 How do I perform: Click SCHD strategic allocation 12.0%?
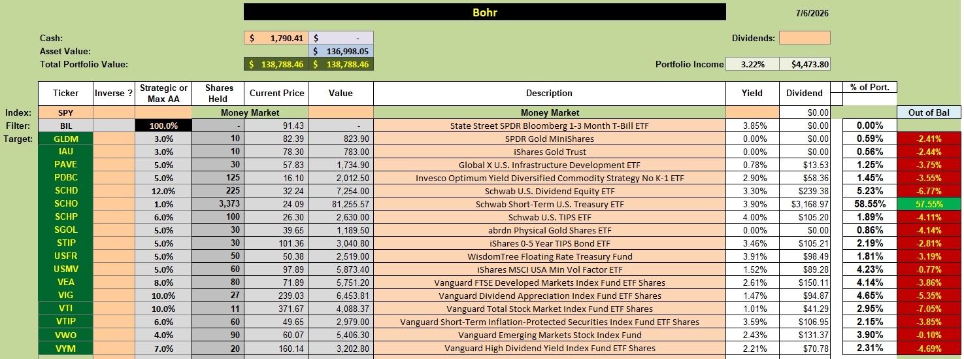pyautogui.click(x=163, y=191)
